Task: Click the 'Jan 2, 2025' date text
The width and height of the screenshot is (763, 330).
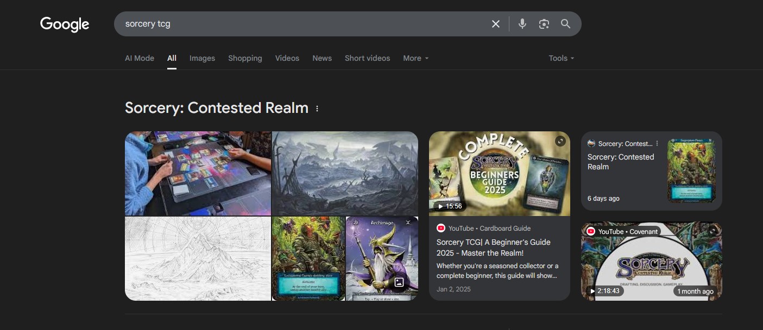Action: pyautogui.click(x=453, y=289)
